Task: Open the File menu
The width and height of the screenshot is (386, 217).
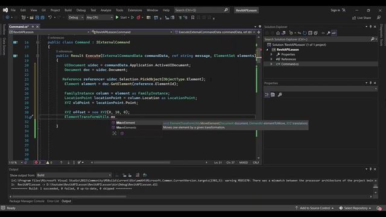Action: click(x=13, y=10)
